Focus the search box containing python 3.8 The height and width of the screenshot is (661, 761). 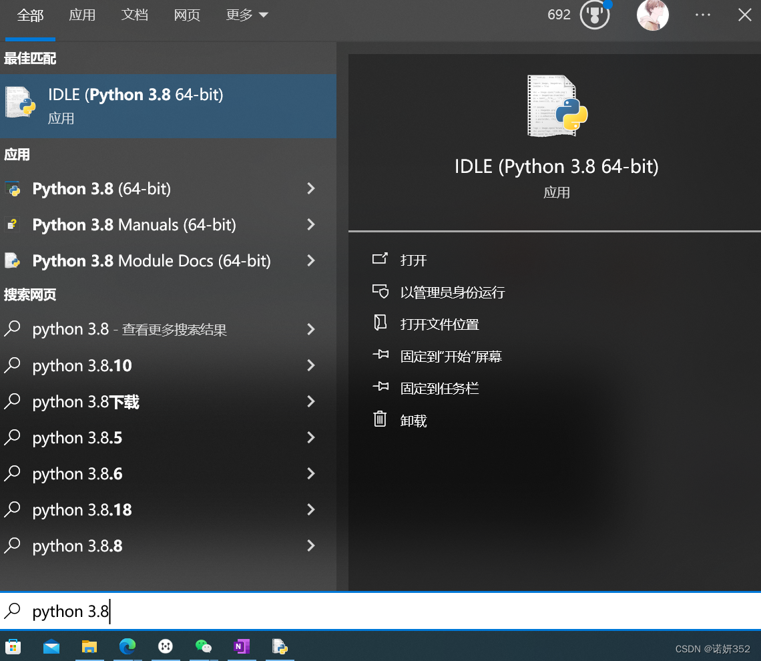380,611
